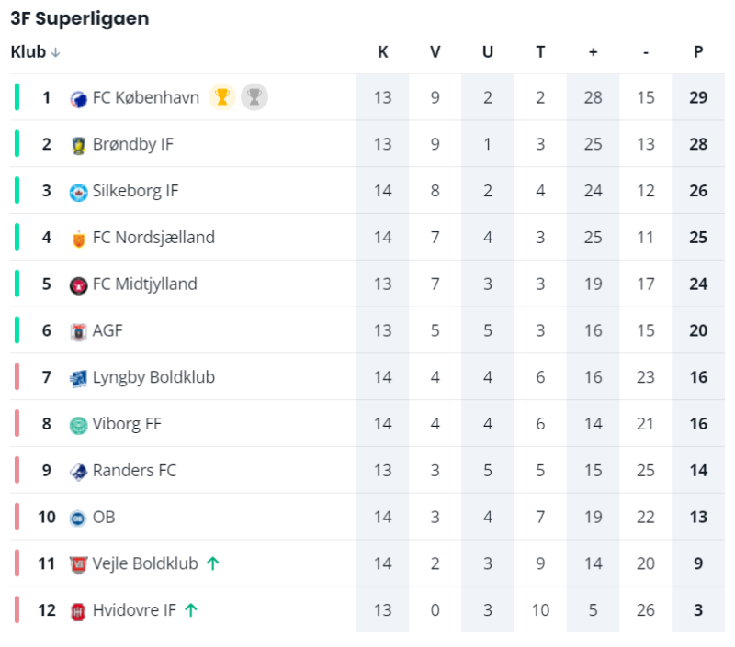The image size is (735, 647).
Task: Click the FC København club crest
Action: (79, 98)
